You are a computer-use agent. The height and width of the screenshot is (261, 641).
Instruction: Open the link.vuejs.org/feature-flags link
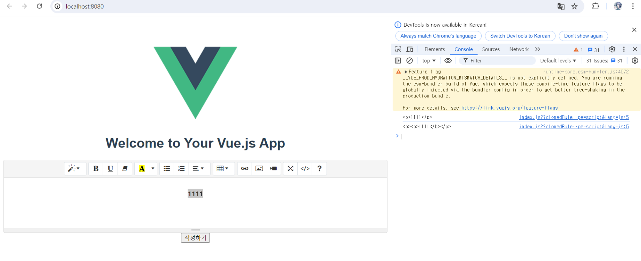pos(510,108)
